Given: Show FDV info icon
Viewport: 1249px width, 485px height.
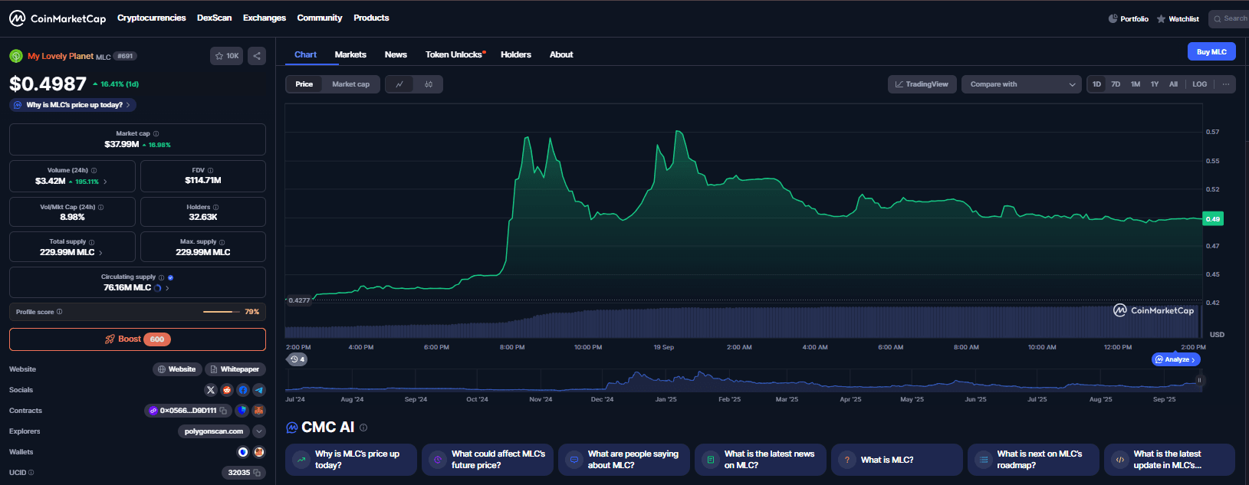Looking at the screenshot, I should 210,170.
